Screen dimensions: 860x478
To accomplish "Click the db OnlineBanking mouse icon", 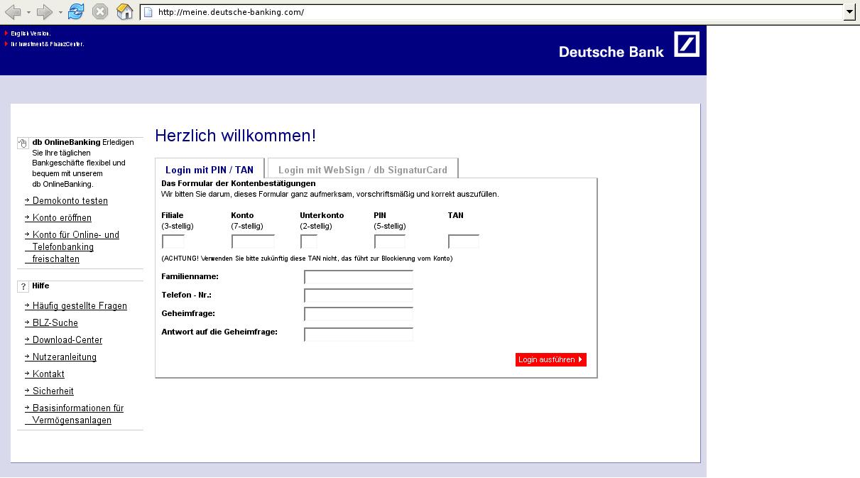I will [x=23, y=143].
